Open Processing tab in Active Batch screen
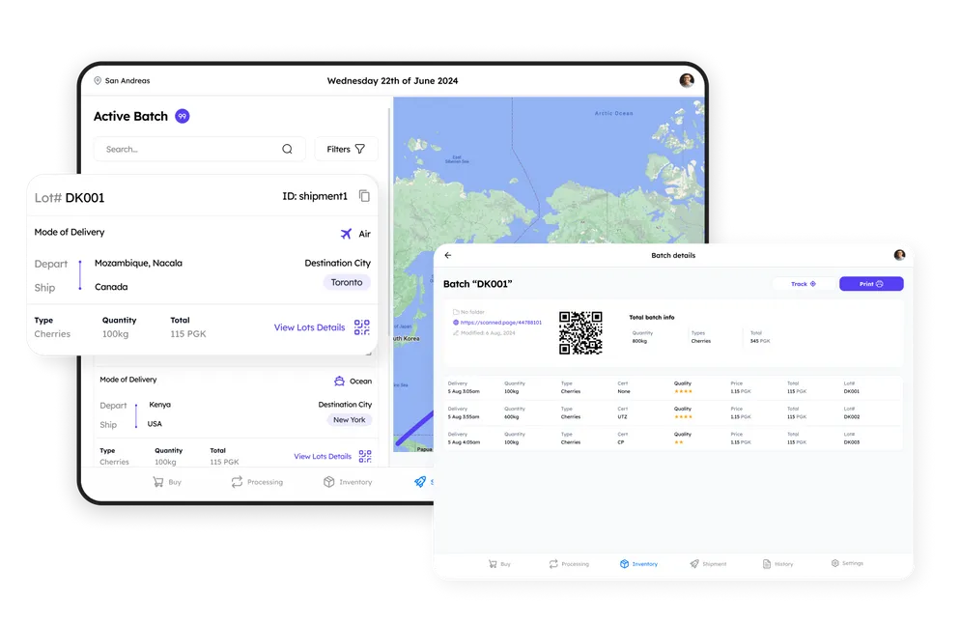 257,482
